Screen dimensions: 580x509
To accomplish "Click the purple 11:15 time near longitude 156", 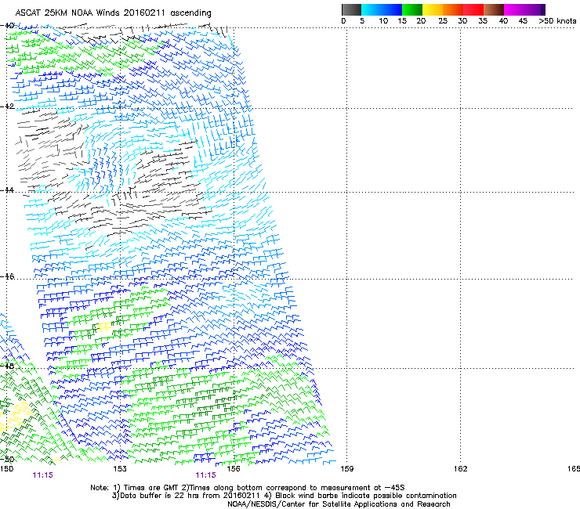I will point(205,475).
